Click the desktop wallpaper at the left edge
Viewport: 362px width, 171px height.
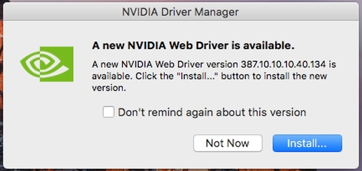[1, 92]
